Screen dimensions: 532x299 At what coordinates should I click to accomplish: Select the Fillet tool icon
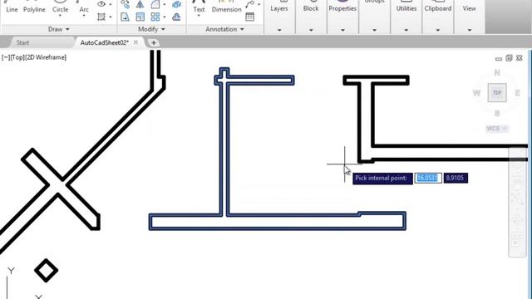(x=155, y=4)
